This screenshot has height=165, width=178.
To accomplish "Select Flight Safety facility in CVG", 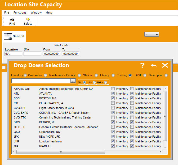I will [56, 108].
